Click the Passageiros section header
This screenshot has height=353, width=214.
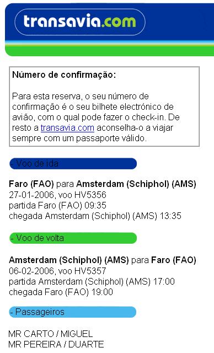(73, 312)
